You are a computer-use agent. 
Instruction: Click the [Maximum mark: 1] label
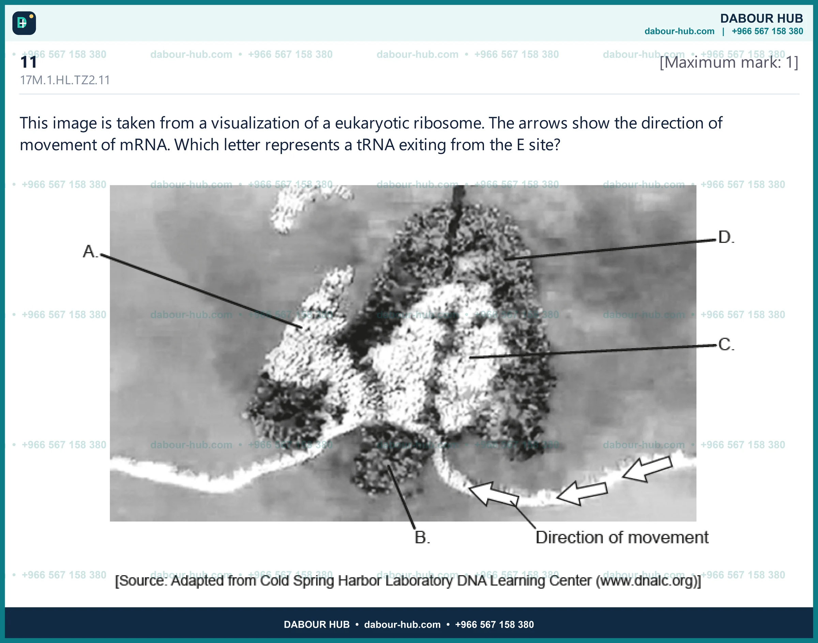point(729,62)
